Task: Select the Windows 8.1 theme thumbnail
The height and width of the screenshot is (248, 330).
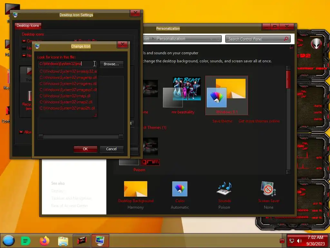Action: click(227, 95)
